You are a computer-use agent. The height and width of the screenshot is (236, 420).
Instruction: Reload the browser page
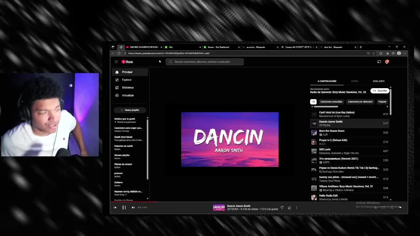point(119,53)
